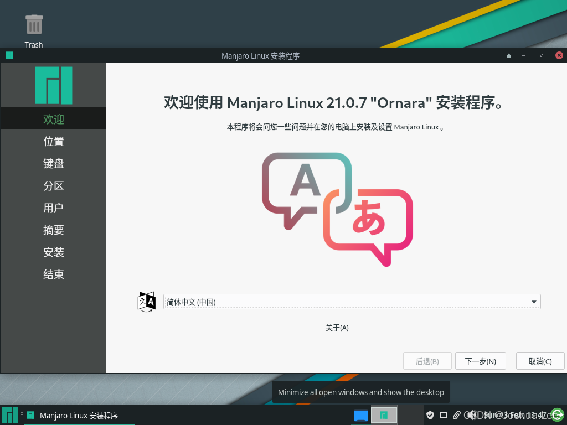Select the 结束 step in the sidebar

coord(54,274)
